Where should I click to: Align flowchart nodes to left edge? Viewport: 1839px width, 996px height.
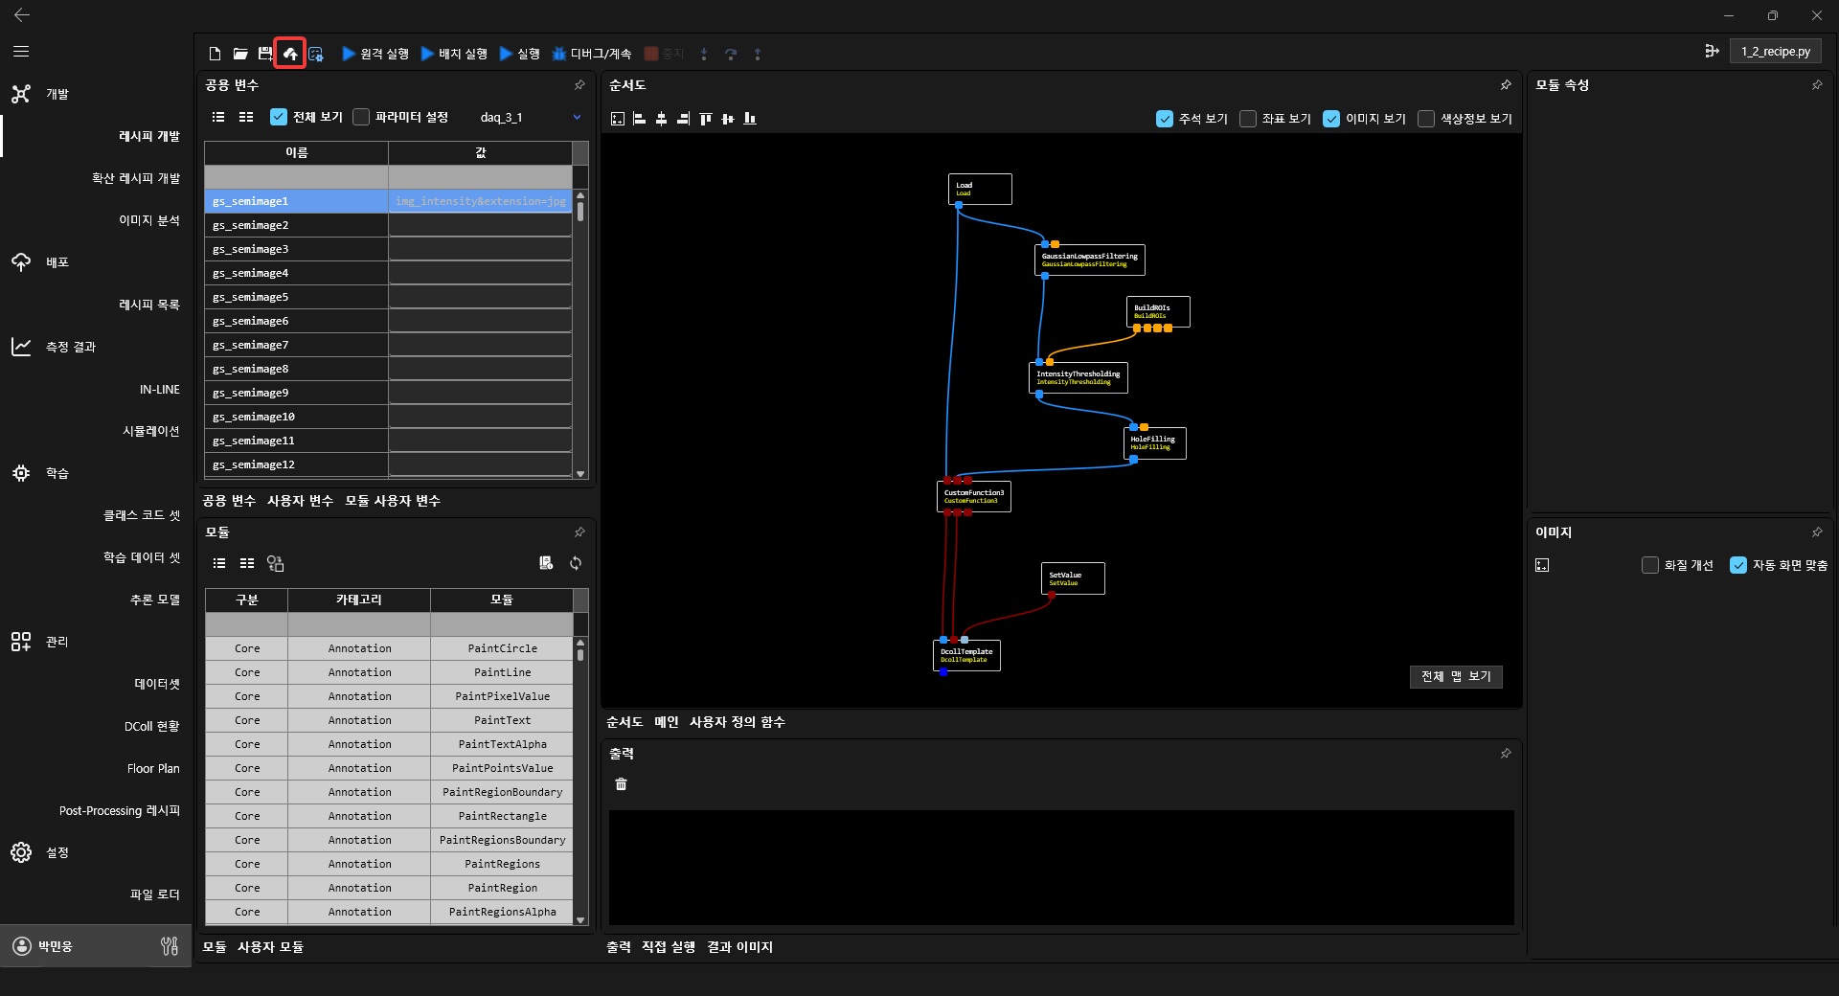[x=639, y=119]
